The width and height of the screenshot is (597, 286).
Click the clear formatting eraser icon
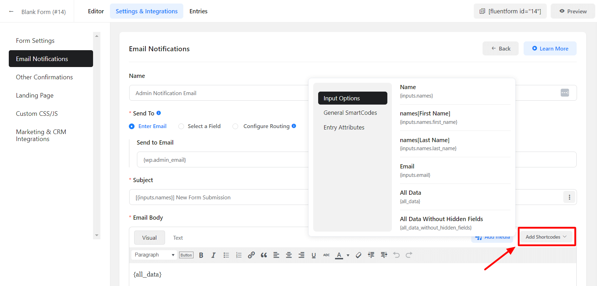click(358, 255)
